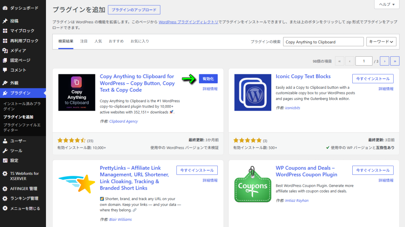
Task: Click the Iconic Copy Text Blocks plugin thumbnail
Action: [253, 92]
